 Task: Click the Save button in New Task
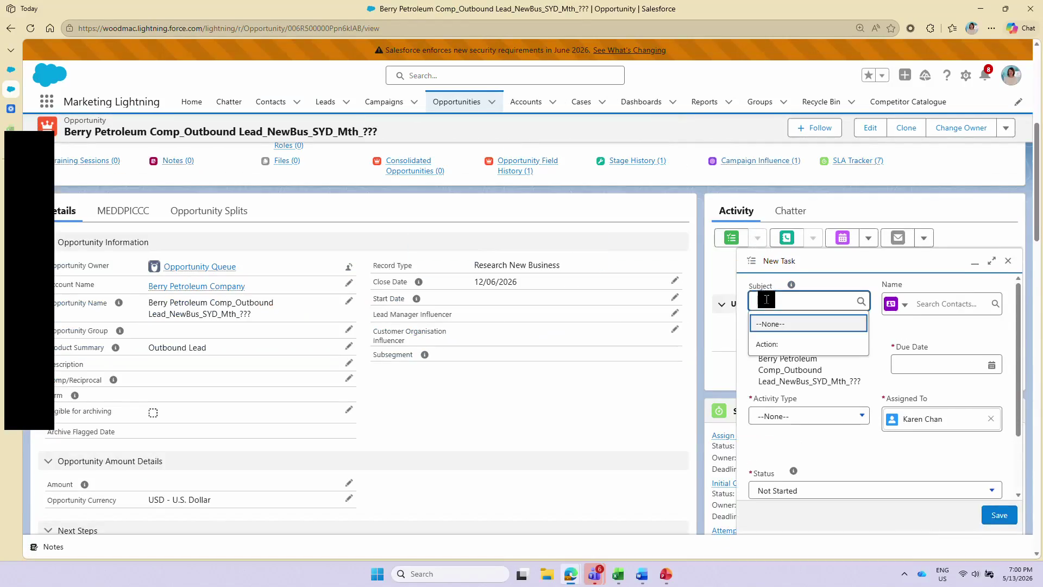pyautogui.click(x=999, y=515)
